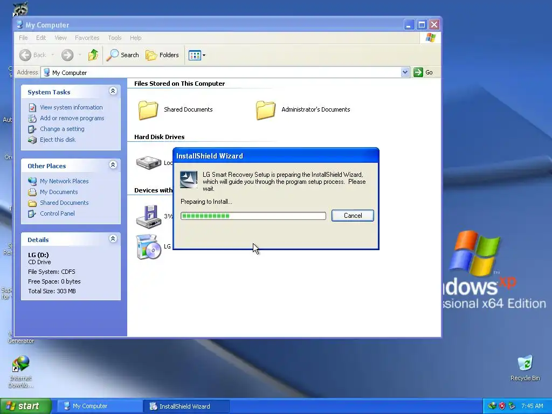Close the My Computer window

tap(434, 25)
